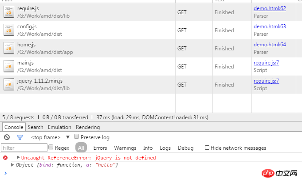Filter console by Errors level
Image resolution: width=302 pixels, height=182 pixels.
(x=100, y=148)
